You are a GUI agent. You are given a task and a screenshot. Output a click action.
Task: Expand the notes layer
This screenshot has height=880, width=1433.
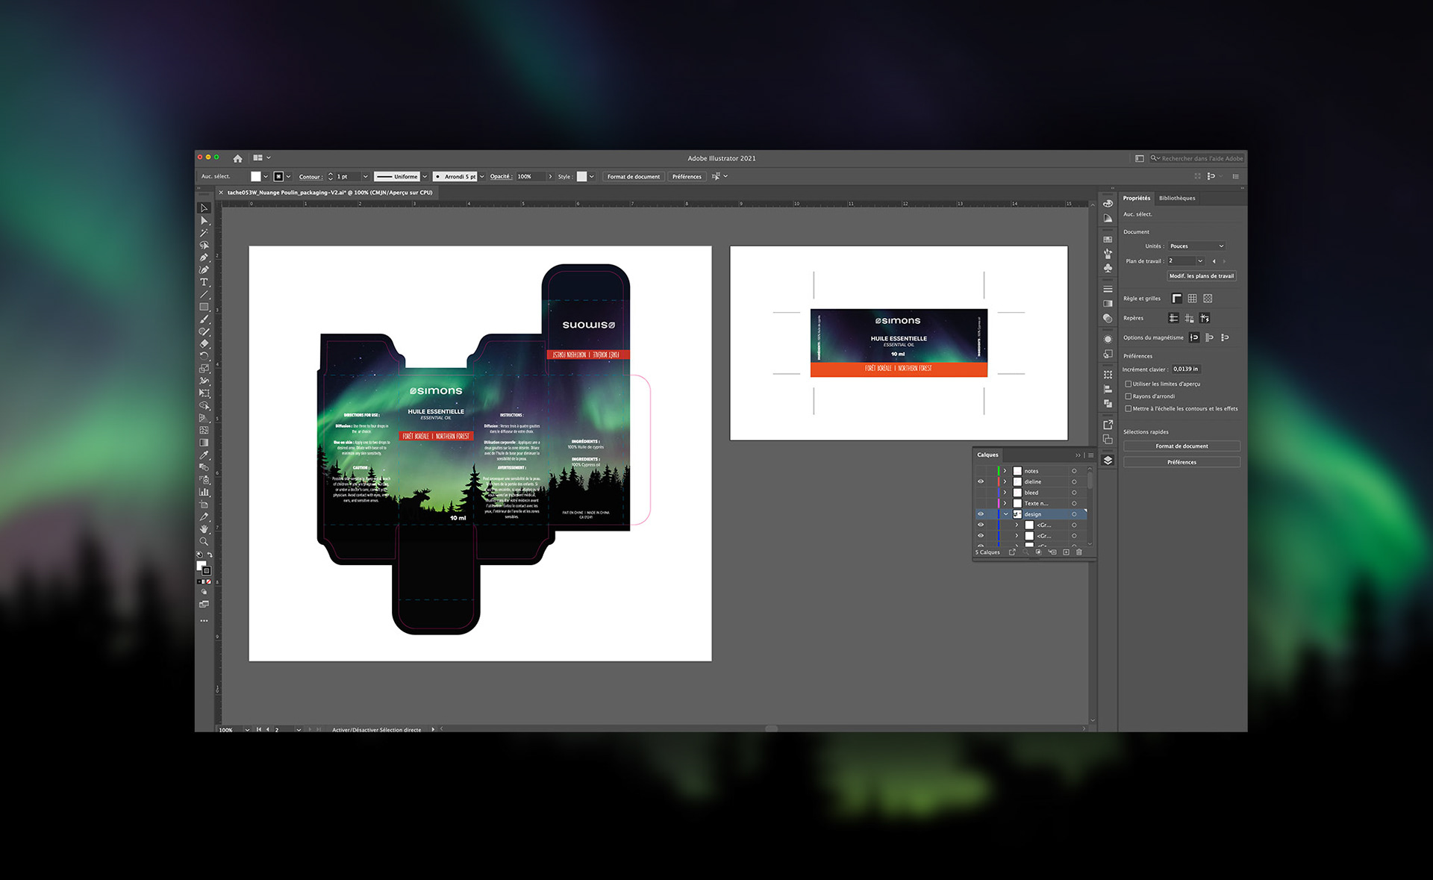1005,471
